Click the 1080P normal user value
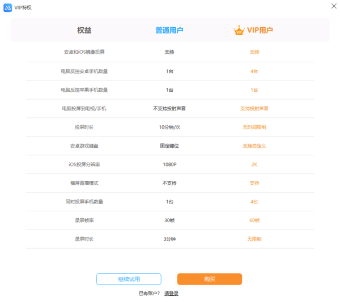Viewport: 340px width, 302px height. 169,164
